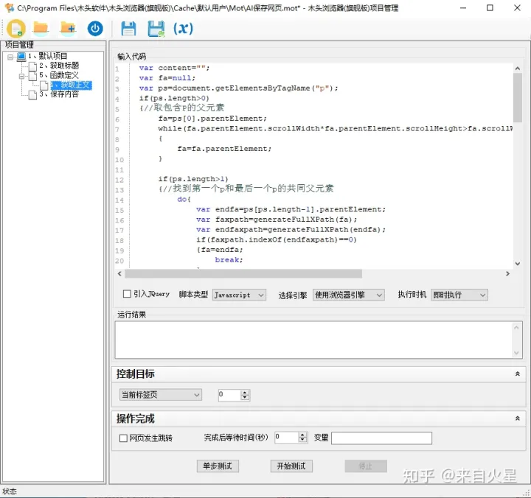Click the add folder icon
This screenshot has height=498, width=531.
click(68, 29)
